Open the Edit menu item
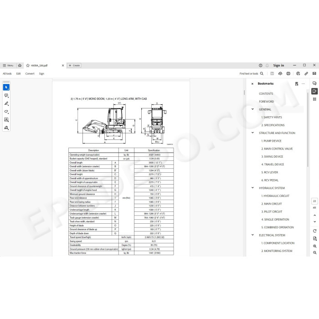Viewport: 319px width, 319px height. [x=19, y=74]
